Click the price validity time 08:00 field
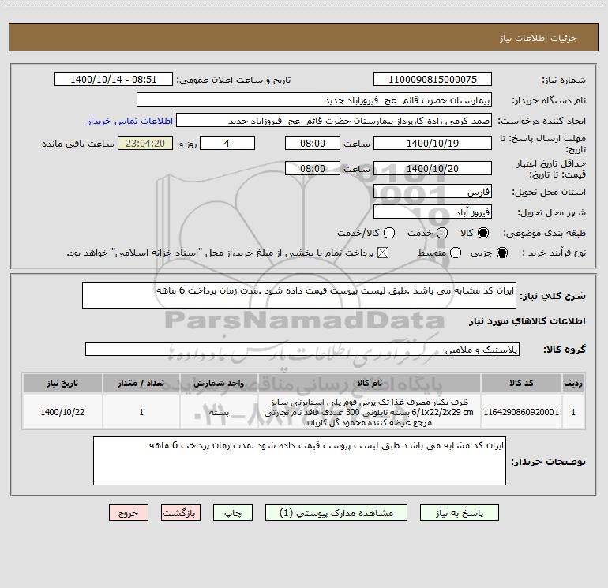The image size is (608, 588). click(313, 168)
